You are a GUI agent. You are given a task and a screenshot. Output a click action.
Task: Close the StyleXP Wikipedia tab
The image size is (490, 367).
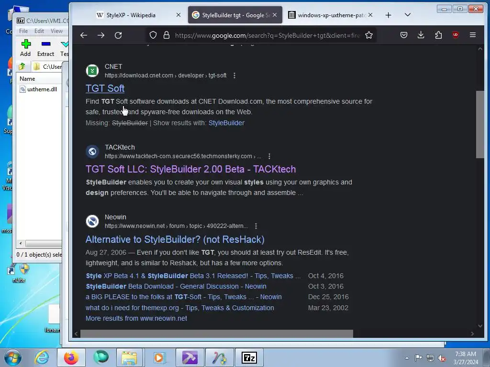(178, 15)
